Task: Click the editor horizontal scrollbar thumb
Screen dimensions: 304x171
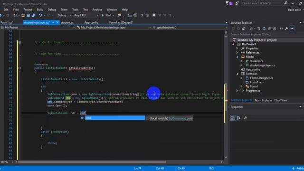Action: [x=92, y=162]
